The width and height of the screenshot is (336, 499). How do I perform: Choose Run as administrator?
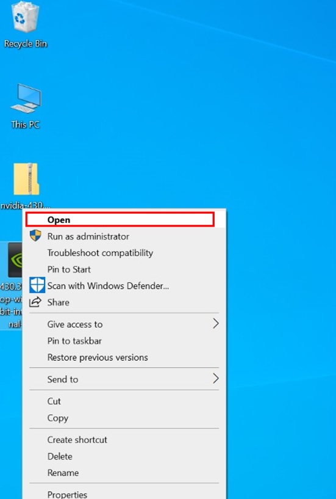point(124,236)
